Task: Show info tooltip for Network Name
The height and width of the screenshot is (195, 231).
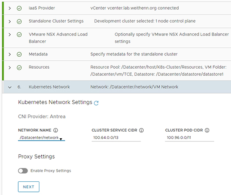Action: tap(55, 130)
